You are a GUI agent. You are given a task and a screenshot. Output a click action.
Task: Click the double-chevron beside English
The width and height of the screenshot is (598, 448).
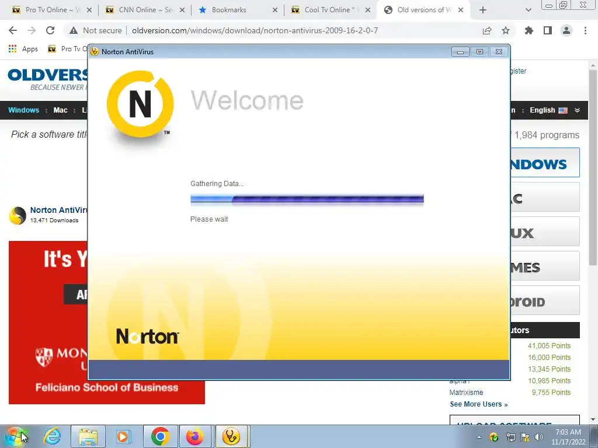[577, 110]
